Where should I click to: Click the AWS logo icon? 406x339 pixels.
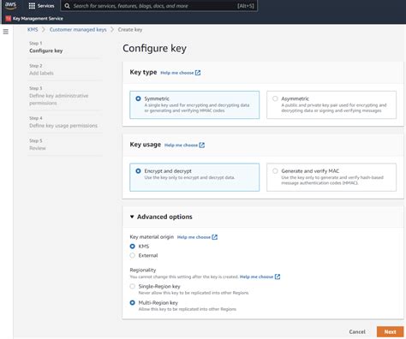10,5
